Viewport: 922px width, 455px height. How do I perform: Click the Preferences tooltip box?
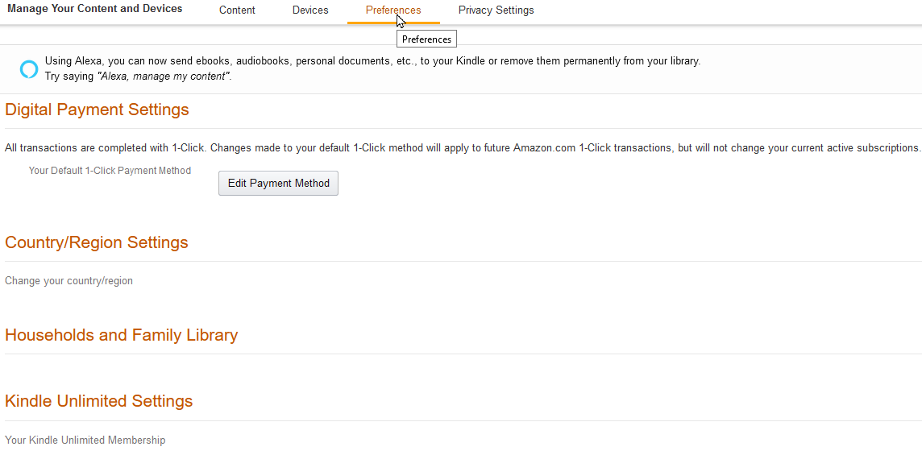point(426,39)
